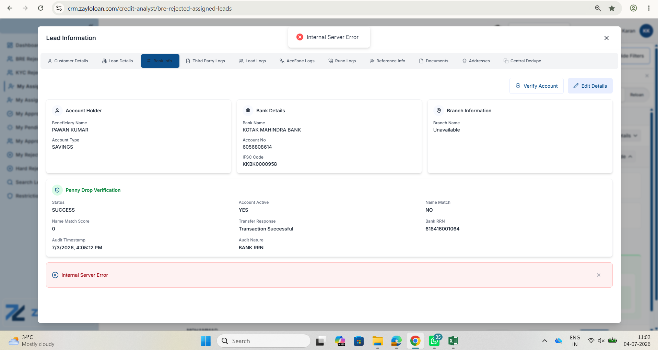Open the Chrome three-dot menu

(x=649, y=8)
